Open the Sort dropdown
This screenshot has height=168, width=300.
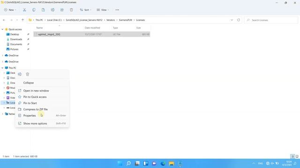(x=85, y=10)
